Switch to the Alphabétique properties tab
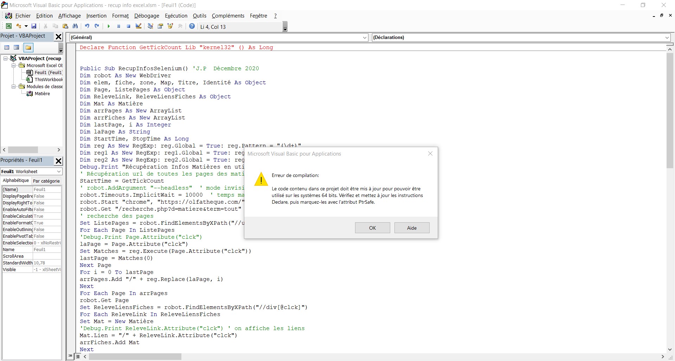675x361 pixels. pos(16,180)
